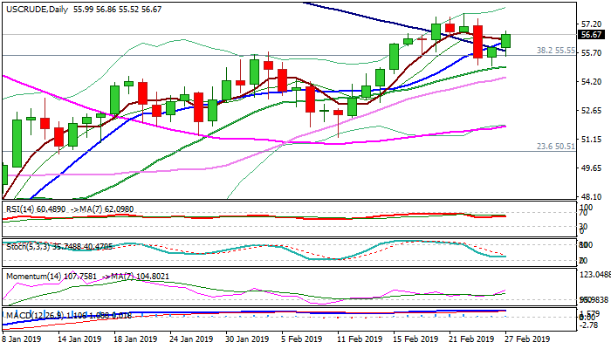Click the RSI(14) indicator label
The height and width of the screenshot is (349, 611).
coord(21,210)
